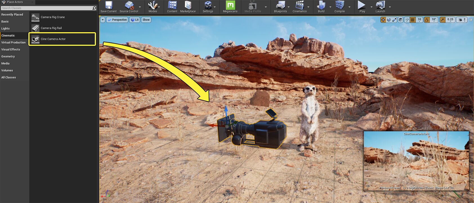Select the Rotate transform tool
Screen dimensions: 474x203
click(389, 20)
